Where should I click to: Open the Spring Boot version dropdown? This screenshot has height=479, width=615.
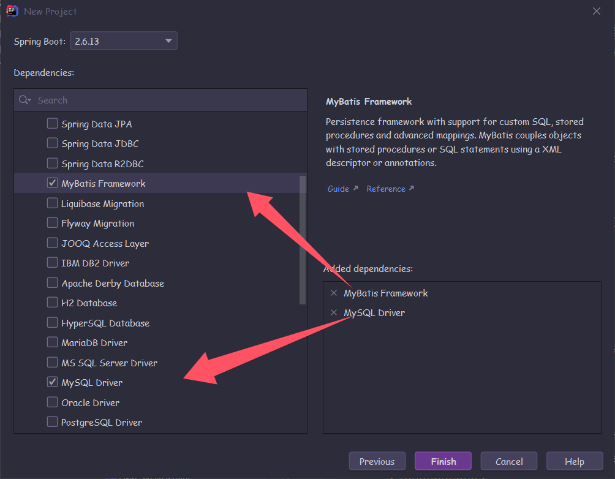(124, 41)
